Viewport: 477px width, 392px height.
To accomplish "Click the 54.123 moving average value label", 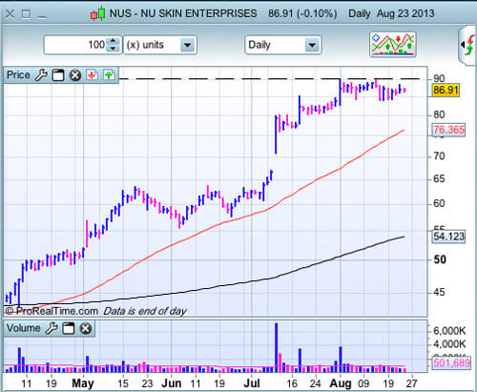I will [448, 237].
